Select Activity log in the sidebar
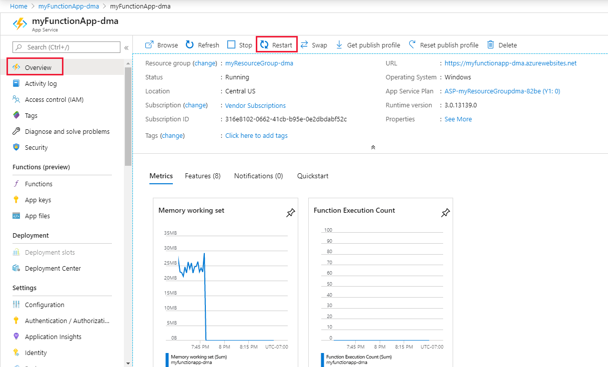The image size is (608, 367). point(39,83)
